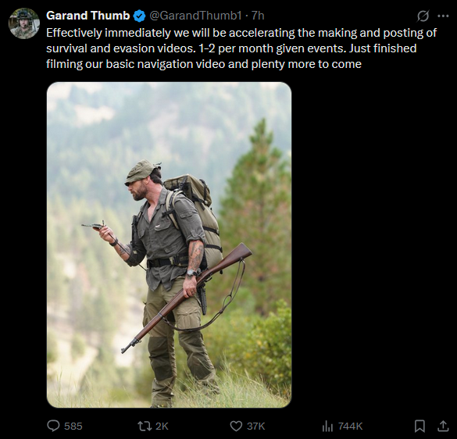Click the blue verified checkmark badge

pos(139,16)
